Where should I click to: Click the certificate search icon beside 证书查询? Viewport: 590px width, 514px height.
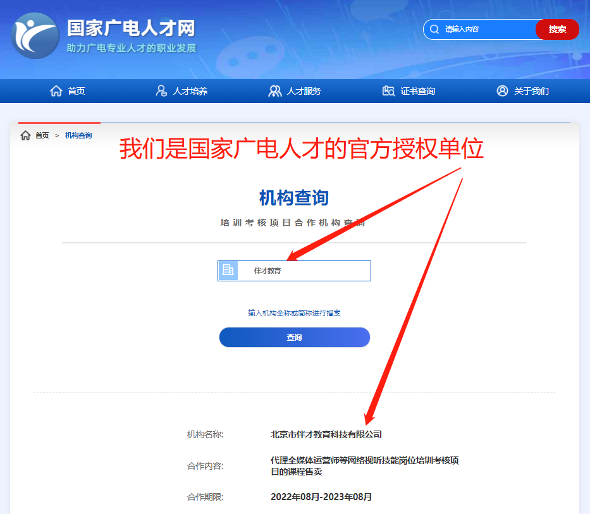389,90
